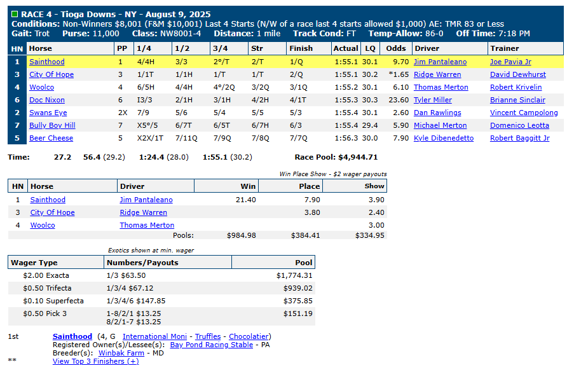Open driver Ridge Warren in payouts table
The height and width of the screenshot is (365, 574).
tap(143, 212)
